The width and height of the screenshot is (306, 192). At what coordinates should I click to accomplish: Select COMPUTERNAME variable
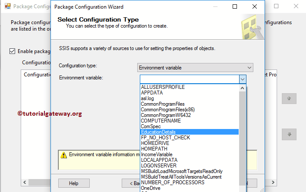189,121
